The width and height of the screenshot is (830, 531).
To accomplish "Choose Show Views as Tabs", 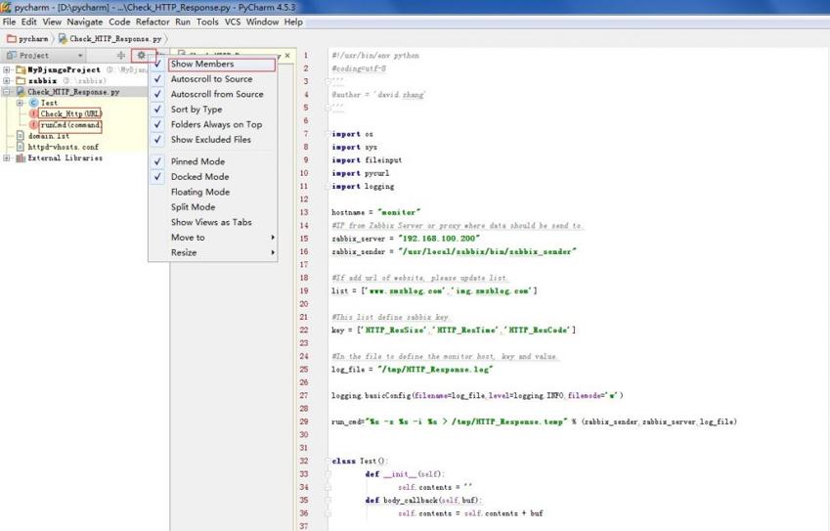I will [213, 222].
